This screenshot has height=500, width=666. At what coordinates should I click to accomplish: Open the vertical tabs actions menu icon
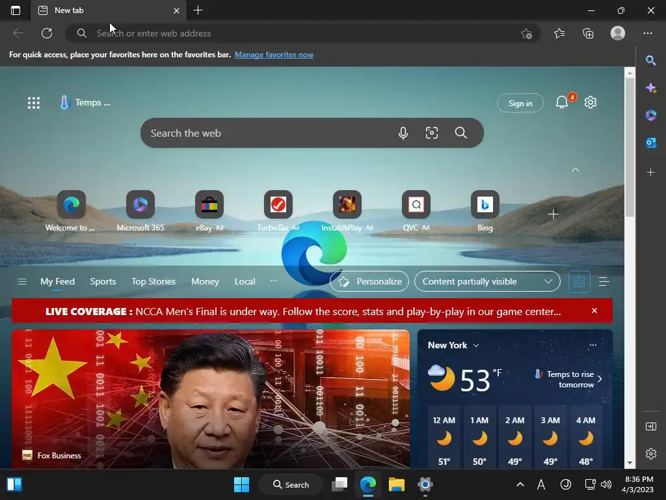[x=16, y=10]
